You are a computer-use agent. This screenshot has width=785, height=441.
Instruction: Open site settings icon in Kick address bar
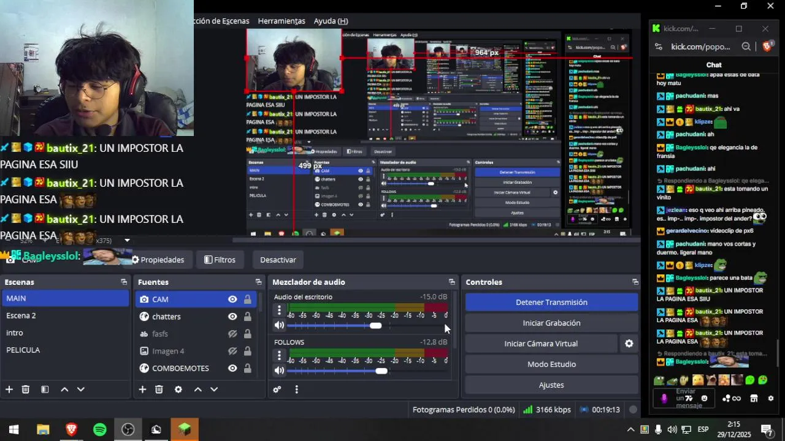[x=659, y=47]
